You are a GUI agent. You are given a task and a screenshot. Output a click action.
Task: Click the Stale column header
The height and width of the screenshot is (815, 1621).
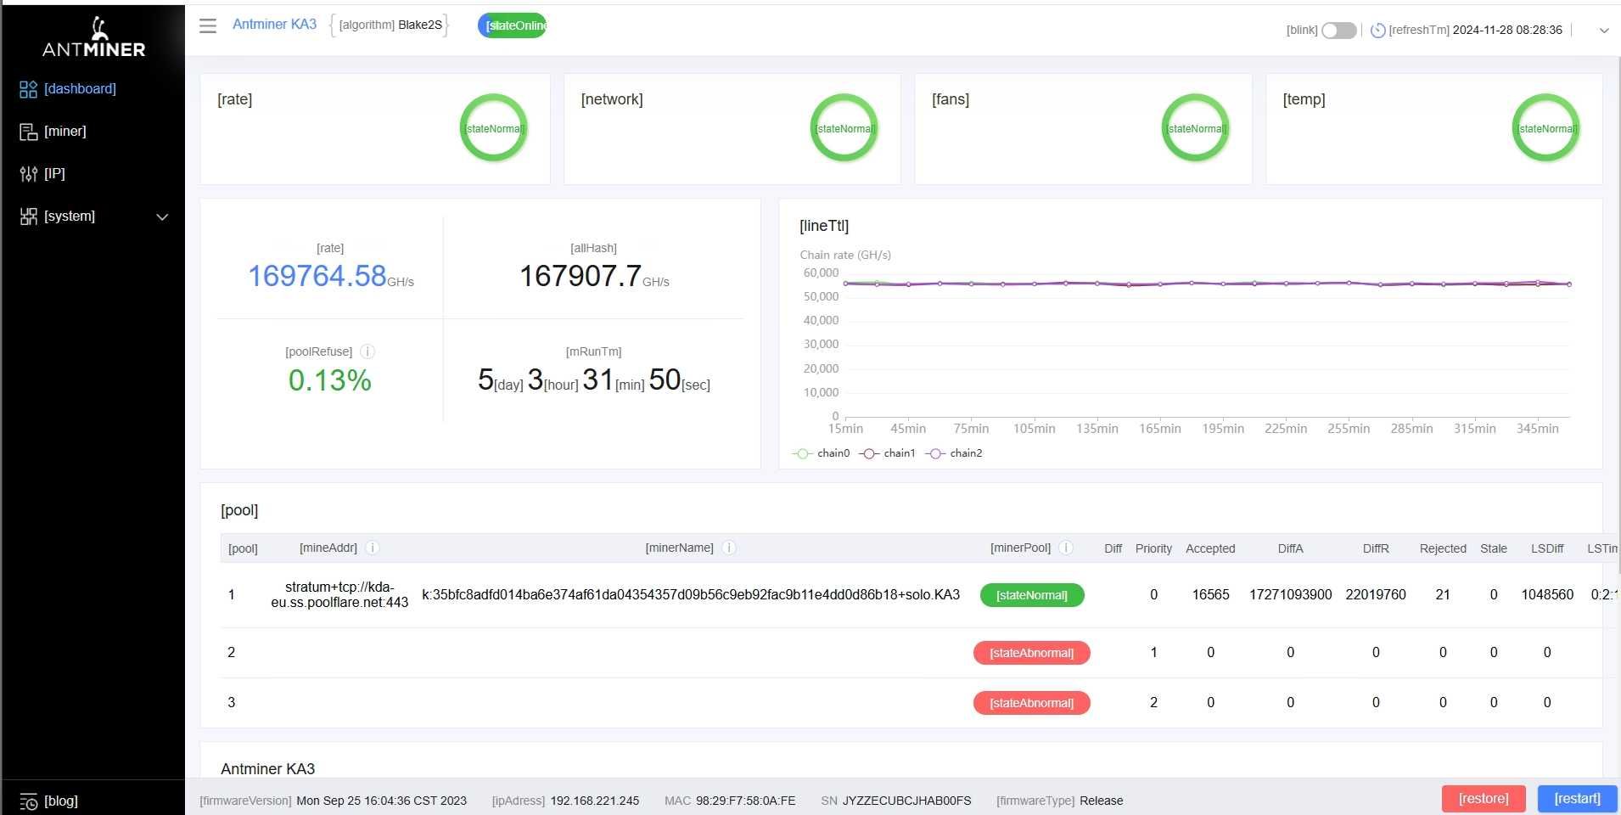pyautogui.click(x=1494, y=549)
